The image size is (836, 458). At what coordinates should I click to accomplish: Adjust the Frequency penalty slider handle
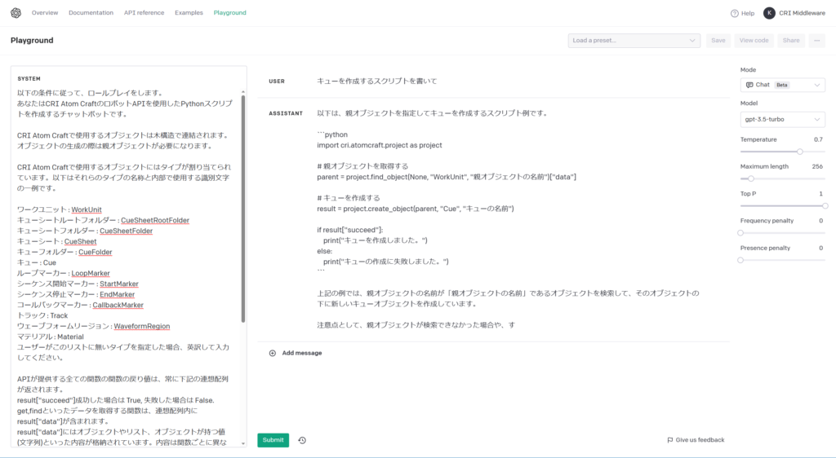pyautogui.click(x=740, y=233)
